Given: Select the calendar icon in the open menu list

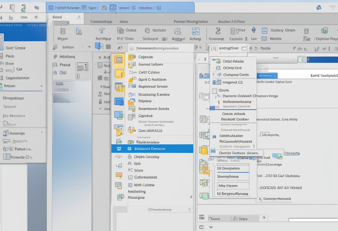Looking at the screenshot, I should 131,87.
